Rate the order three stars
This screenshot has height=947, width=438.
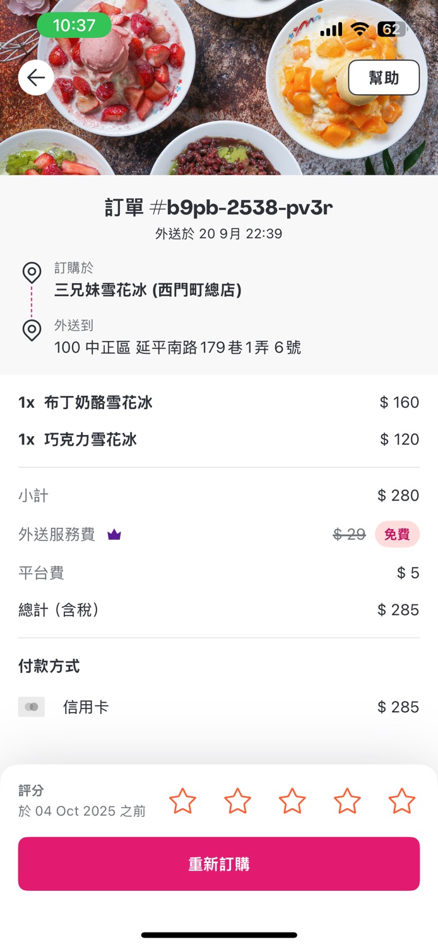pyautogui.click(x=292, y=801)
